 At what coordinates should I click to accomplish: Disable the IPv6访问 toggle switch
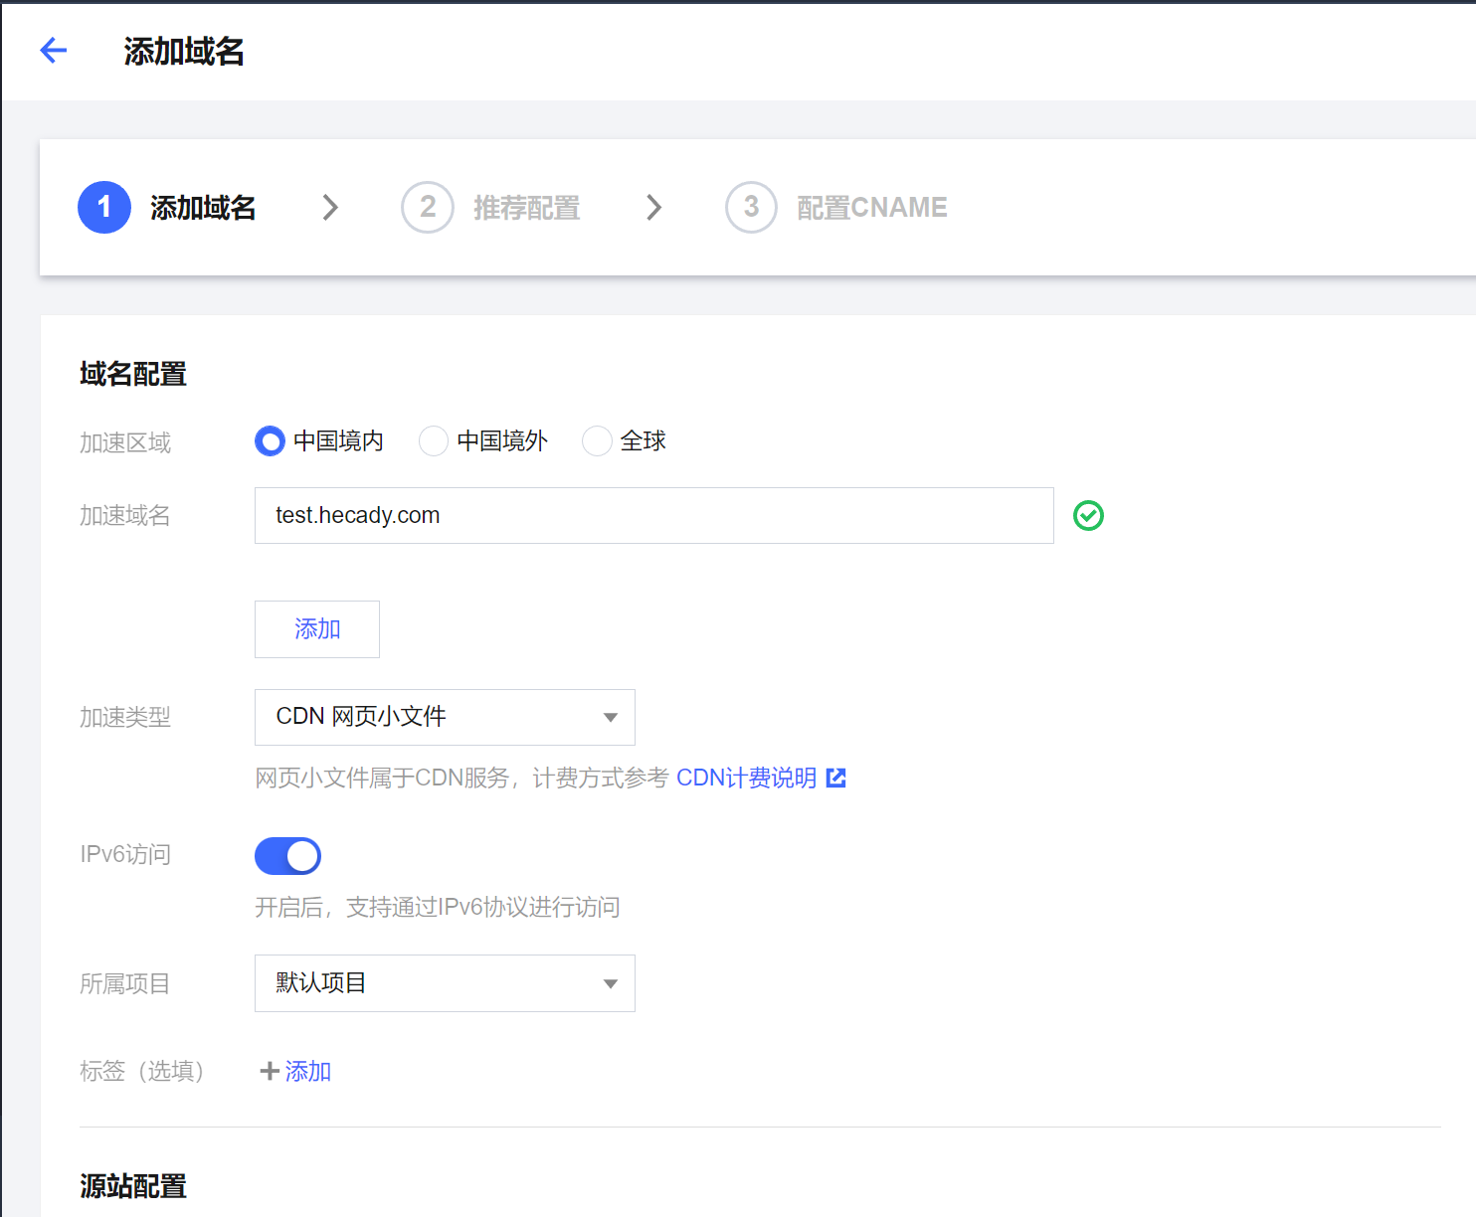[287, 856]
